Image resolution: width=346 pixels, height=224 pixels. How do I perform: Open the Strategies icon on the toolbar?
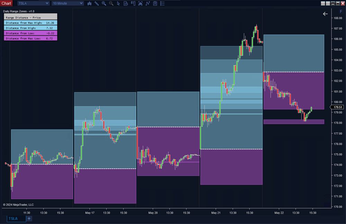click(x=148, y=3)
